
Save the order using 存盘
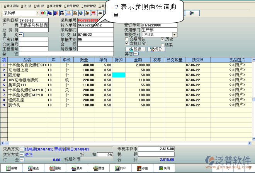click(142, 168)
